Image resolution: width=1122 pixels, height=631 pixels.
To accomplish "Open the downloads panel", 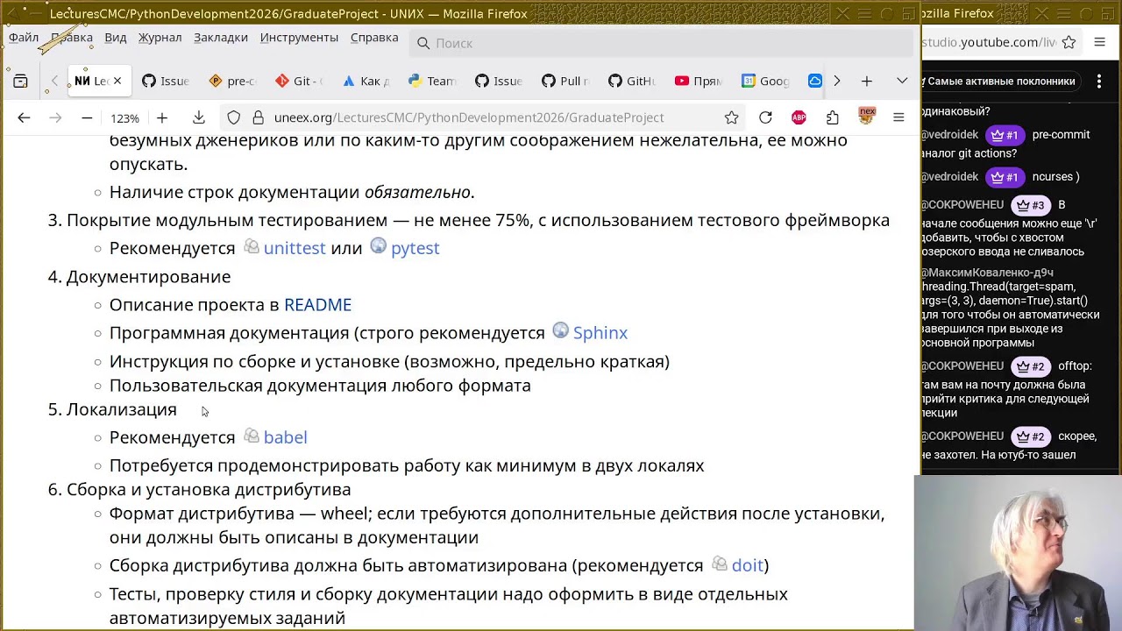I will pyautogui.click(x=199, y=117).
